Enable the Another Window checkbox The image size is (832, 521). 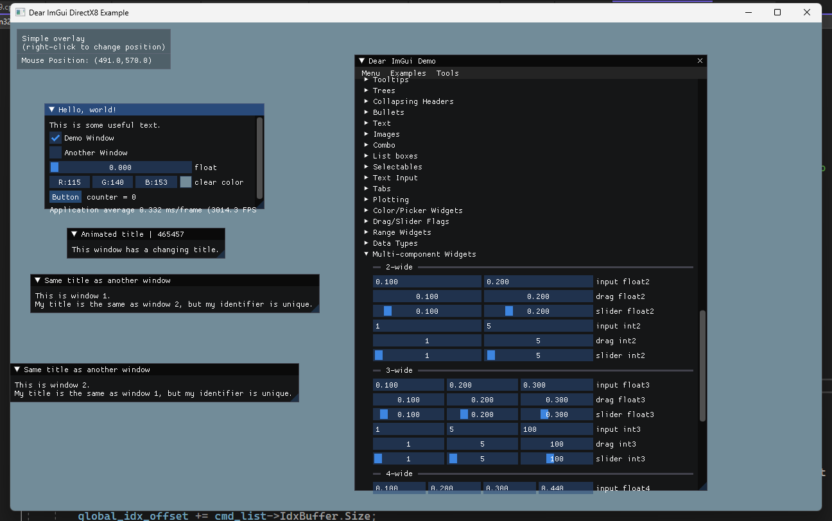55,152
